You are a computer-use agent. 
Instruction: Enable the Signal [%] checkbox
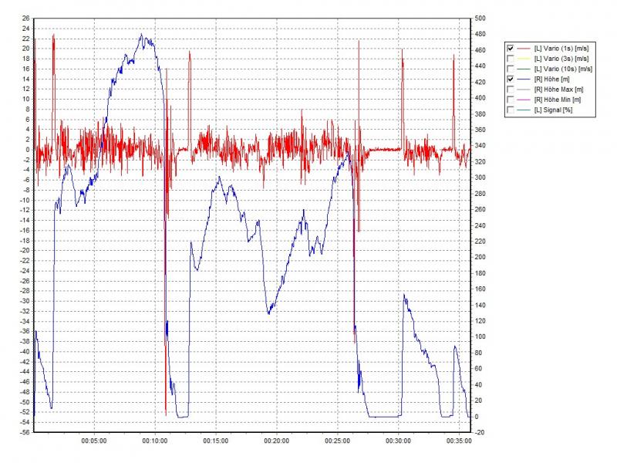pyautogui.click(x=510, y=110)
